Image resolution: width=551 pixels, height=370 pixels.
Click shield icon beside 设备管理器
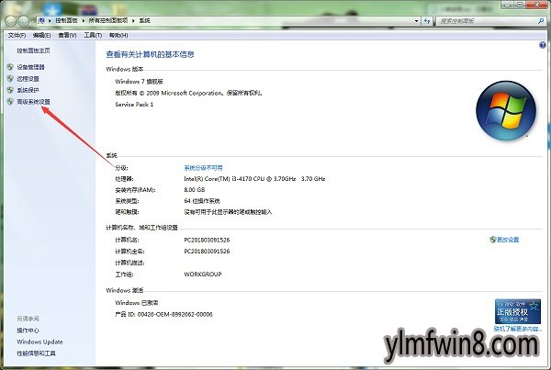pos(10,67)
